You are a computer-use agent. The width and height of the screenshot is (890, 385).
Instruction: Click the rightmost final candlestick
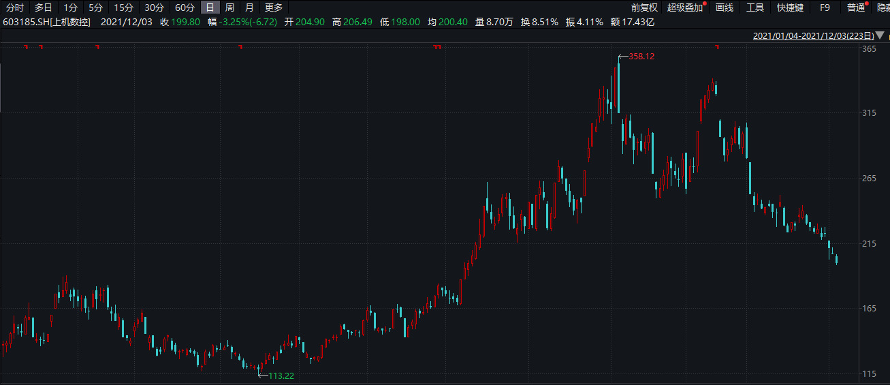[836, 259]
